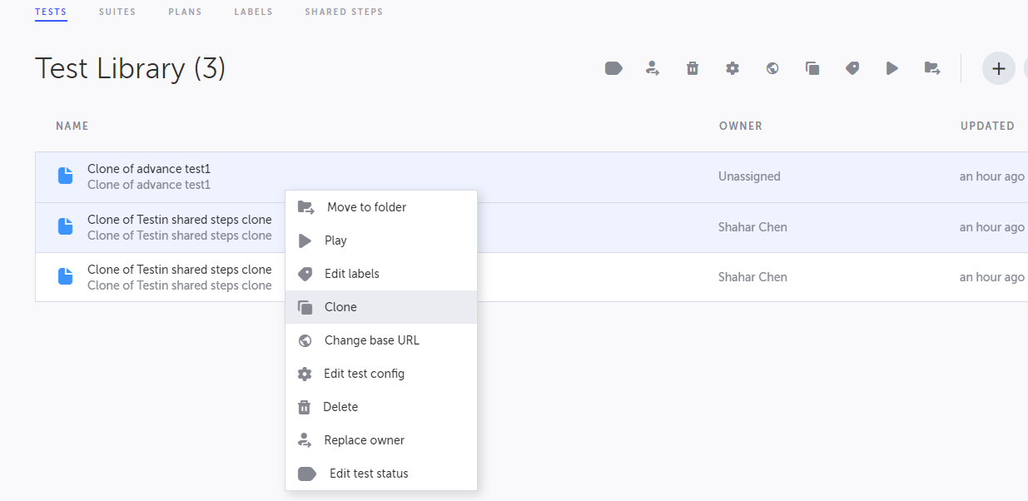Choose Move to folder in context menu
Image resolution: width=1028 pixels, height=501 pixels.
[366, 207]
